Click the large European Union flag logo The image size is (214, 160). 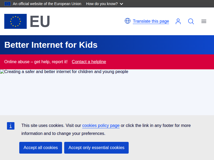coord(16,21)
